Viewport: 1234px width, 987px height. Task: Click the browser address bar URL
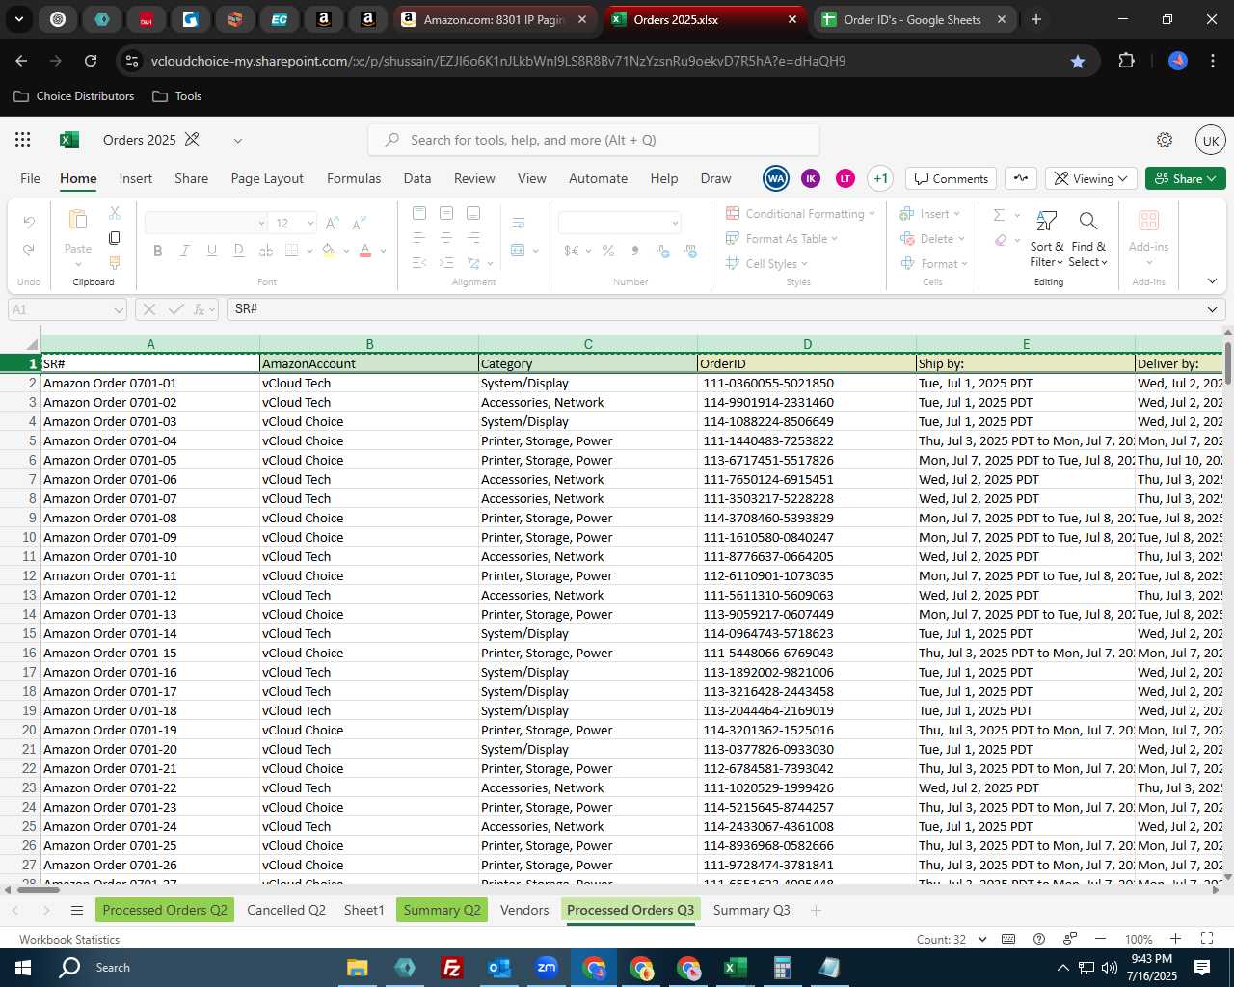(x=497, y=61)
